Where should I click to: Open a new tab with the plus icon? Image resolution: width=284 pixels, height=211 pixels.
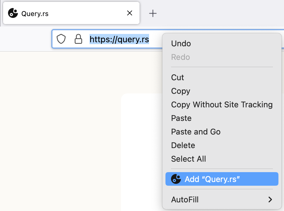(152, 13)
